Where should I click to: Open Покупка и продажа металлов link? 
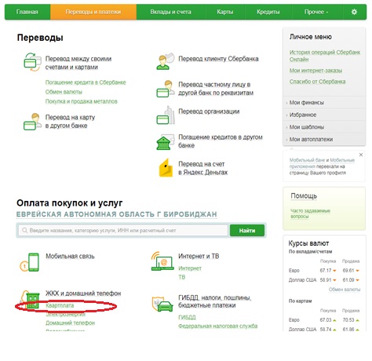click(82, 101)
